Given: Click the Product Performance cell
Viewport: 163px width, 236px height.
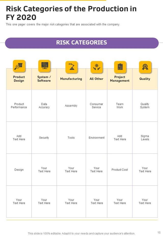Looking at the screenshot, I should click(19, 106).
